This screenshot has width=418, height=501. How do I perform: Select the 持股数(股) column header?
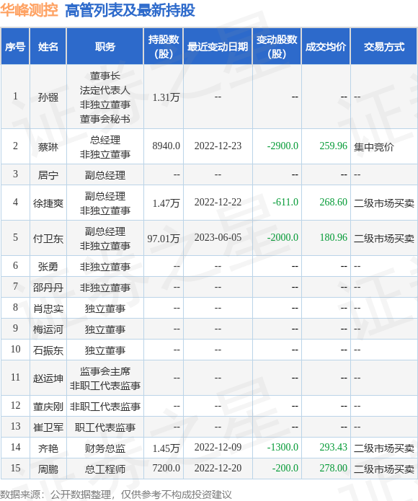(163, 47)
